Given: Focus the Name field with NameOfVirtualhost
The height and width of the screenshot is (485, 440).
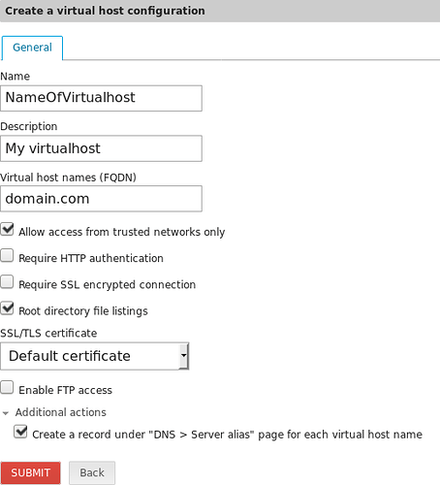Looking at the screenshot, I should pos(101,98).
